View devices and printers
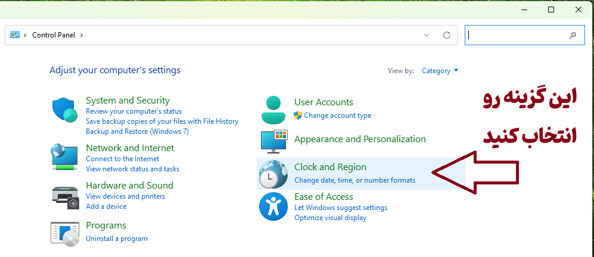Screen dimensions: 594x257 tap(125, 196)
